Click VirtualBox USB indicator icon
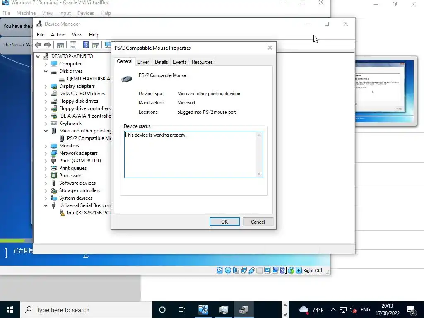This screenshot has height=318, width=424. pos(251,270)
